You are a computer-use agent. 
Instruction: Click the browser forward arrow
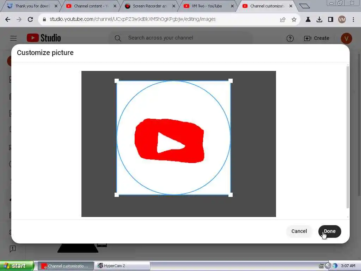point(19,19)
